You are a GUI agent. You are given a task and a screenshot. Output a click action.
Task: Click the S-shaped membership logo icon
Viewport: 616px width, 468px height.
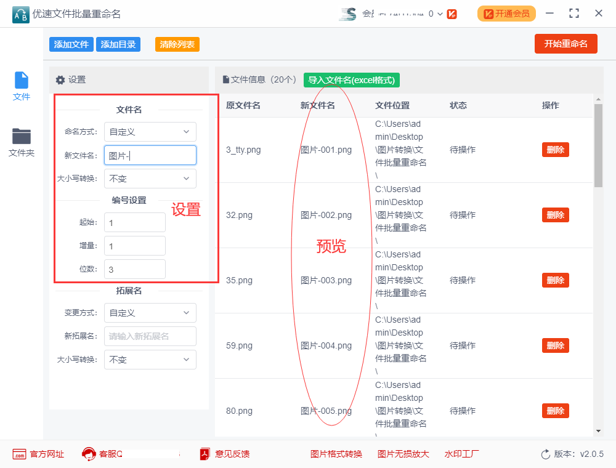tap(347, 13)
